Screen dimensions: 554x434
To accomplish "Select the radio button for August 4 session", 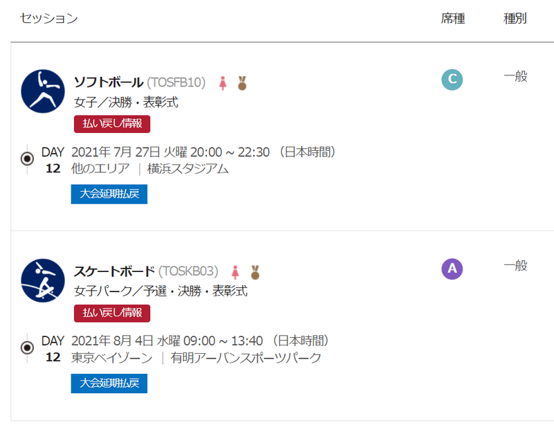I will [27, 348].
